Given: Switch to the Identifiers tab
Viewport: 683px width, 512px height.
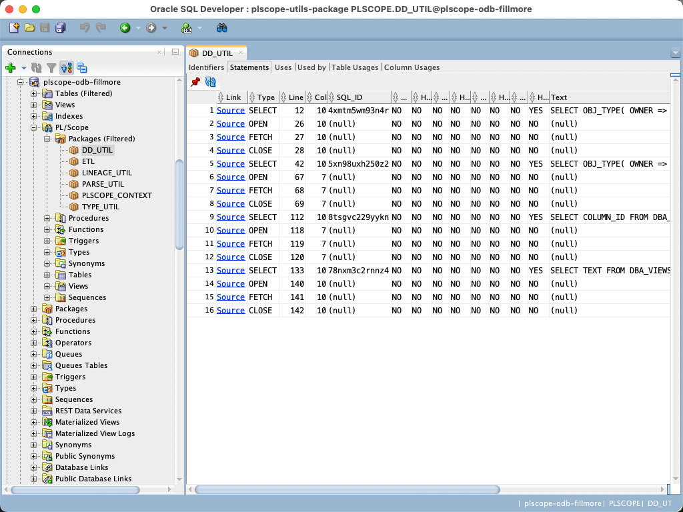Looking at the screenshot, I should point(206,67).
